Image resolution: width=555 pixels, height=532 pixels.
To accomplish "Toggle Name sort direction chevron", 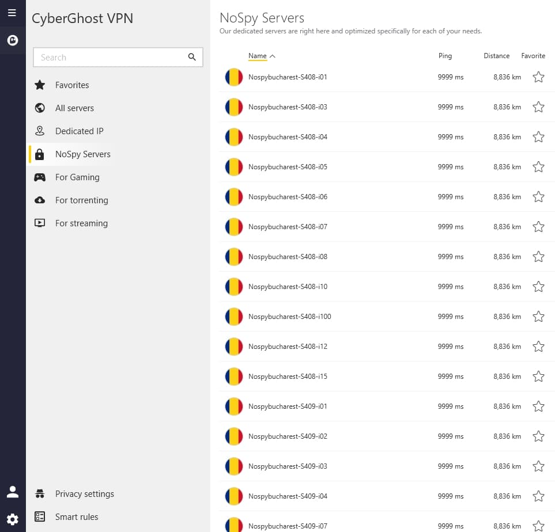I will pos(272,56).
